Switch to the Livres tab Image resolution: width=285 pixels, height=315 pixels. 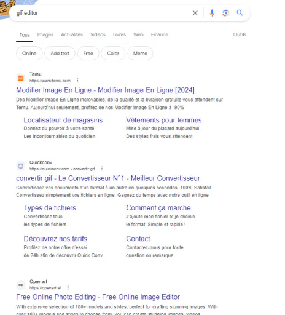(119, 34)
